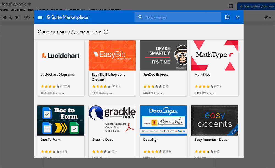This screenshot has width=275, height=168.
Task: Click the 10 000 000+ польз. user count
Action: [x=53, y=93]
